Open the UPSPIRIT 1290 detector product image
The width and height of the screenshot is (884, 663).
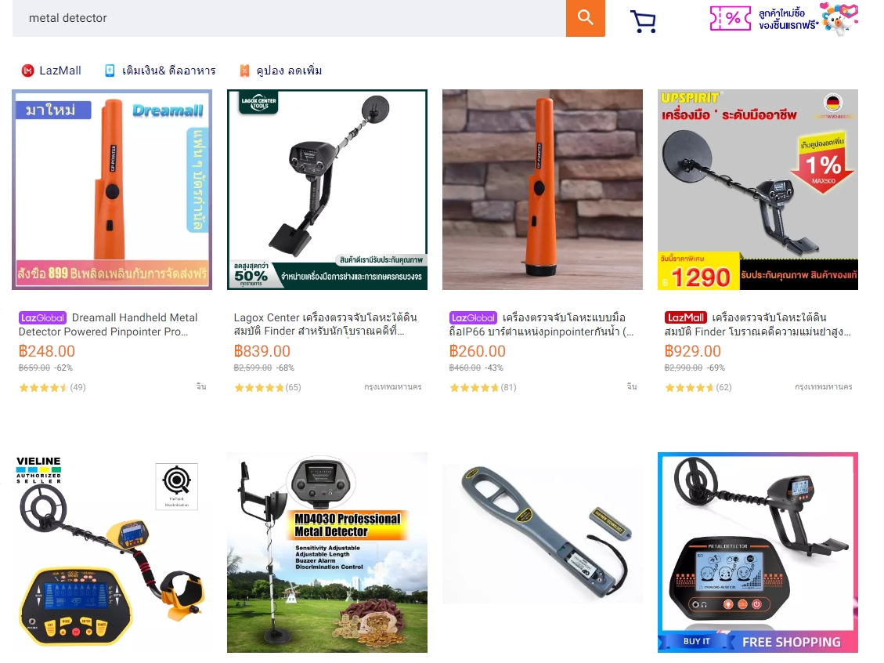pyautogui.click(x=758, y=190)
